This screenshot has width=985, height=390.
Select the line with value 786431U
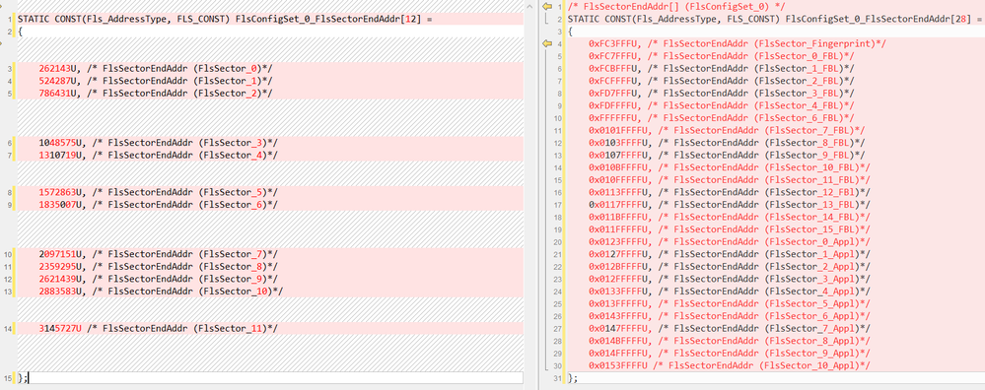[270, 94]
